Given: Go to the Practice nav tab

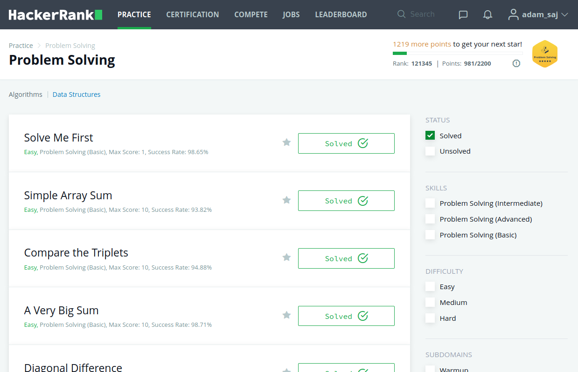Looking at the screenshot, I should 134,14.
